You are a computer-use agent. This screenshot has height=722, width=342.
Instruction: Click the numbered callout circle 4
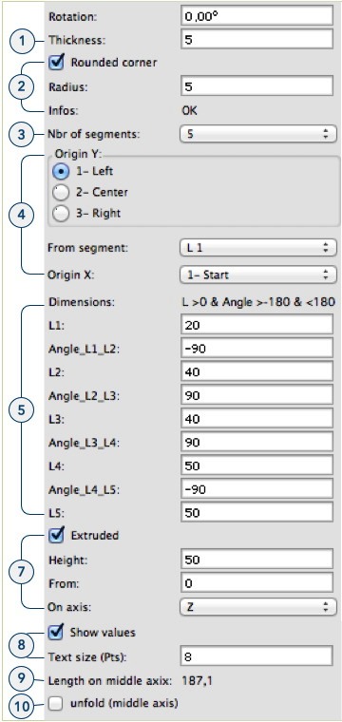(21, 214)
